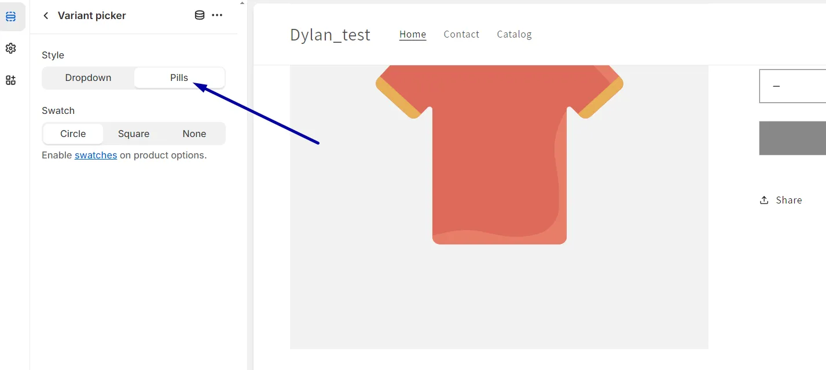The width and height of the screenshot is (826, 370).
Task: Click the Share upload icon
Action: pos(764,200)
